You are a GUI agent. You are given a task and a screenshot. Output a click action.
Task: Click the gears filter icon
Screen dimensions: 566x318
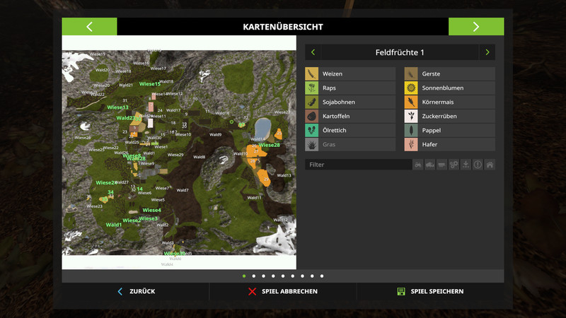454,165
